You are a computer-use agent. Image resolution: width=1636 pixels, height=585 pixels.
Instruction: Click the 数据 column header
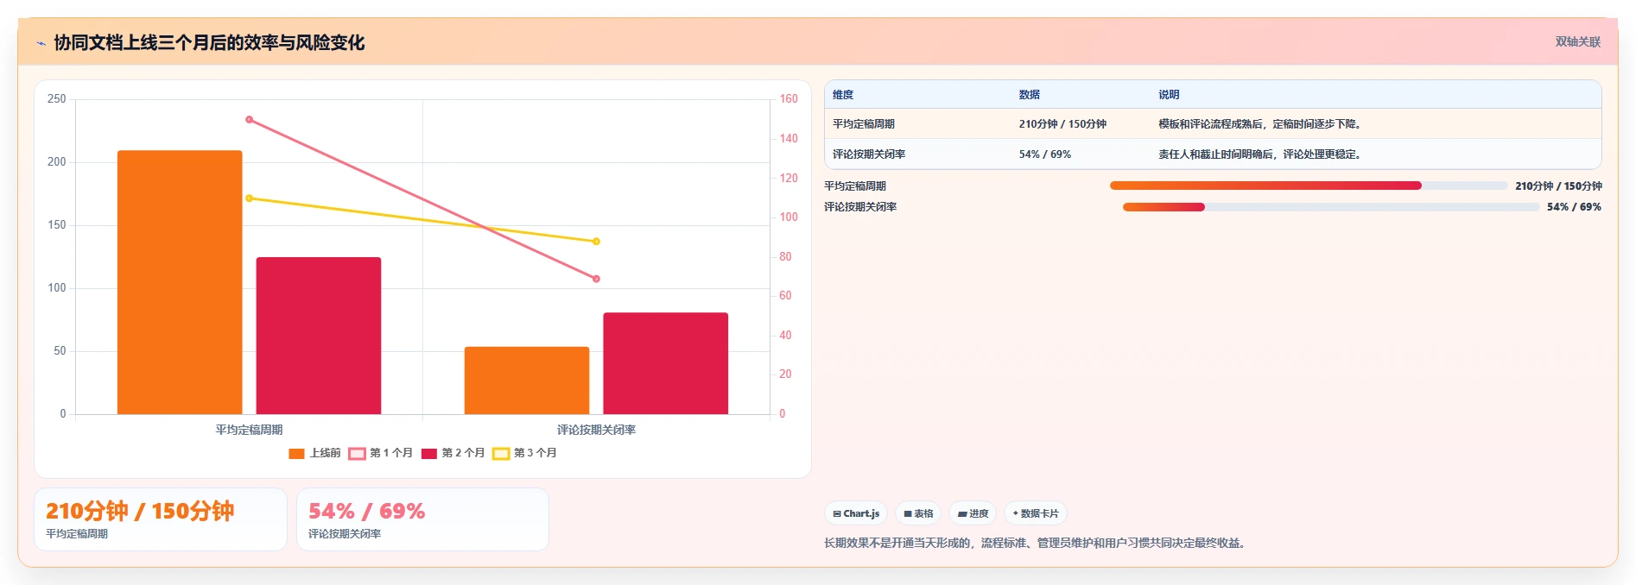(x=1030, y=95)
